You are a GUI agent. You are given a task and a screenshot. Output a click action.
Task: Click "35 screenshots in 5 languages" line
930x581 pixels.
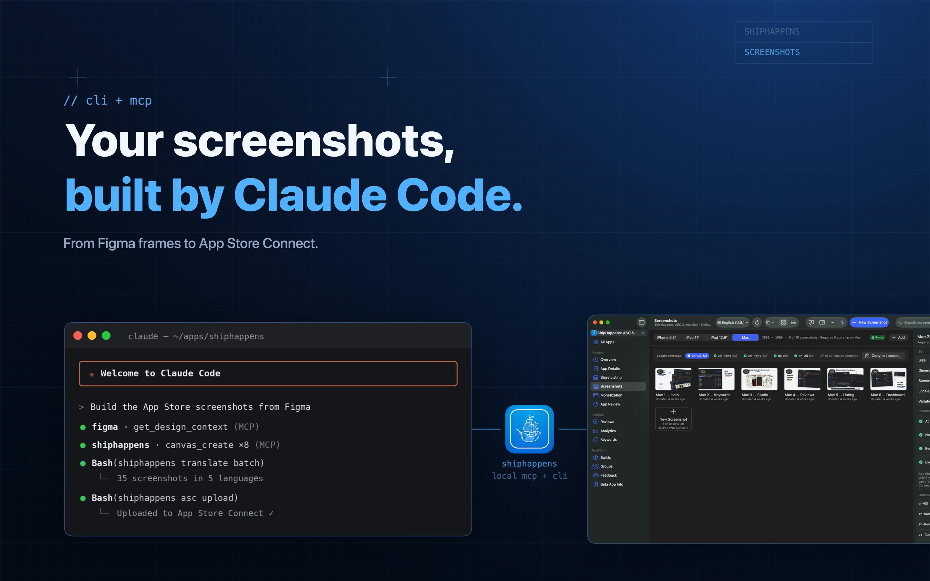click(x=190, y=478)
